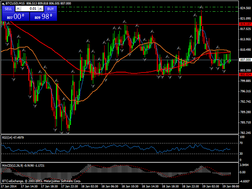Image resolution: width=252 pixels, height=189 pixels.
Task: Decrease trade volume with down arrow
Action: tap(18, 9)
